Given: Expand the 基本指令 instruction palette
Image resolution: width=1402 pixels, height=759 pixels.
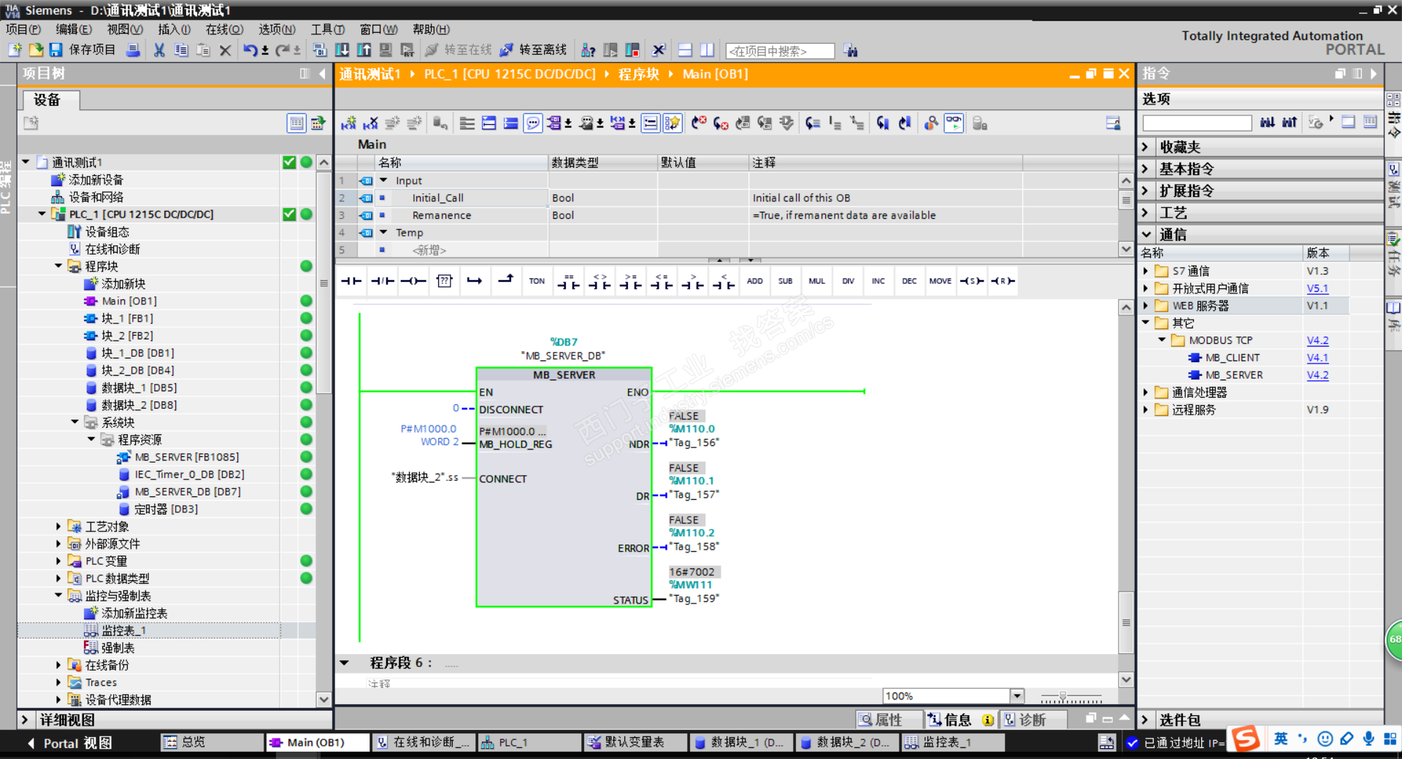Looking at the screenshot, I should (x=1145, y=169).
